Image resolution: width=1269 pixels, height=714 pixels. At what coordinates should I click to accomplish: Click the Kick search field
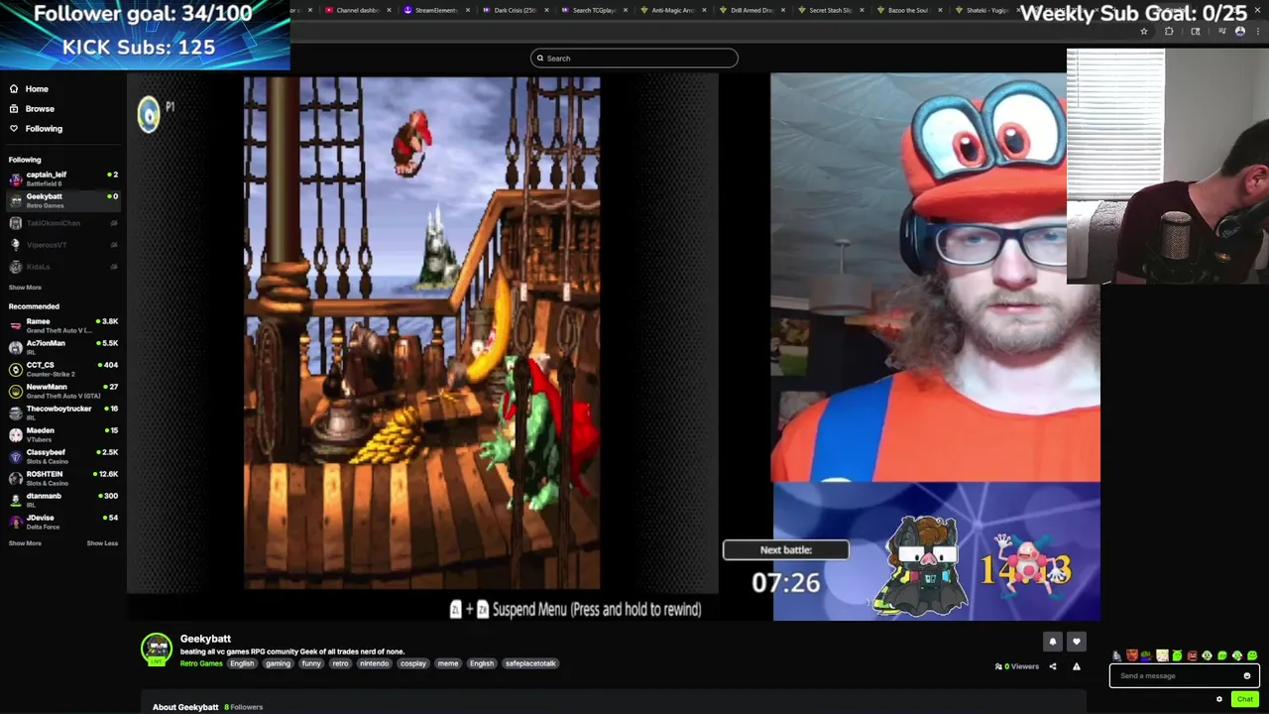click(634, 59)
